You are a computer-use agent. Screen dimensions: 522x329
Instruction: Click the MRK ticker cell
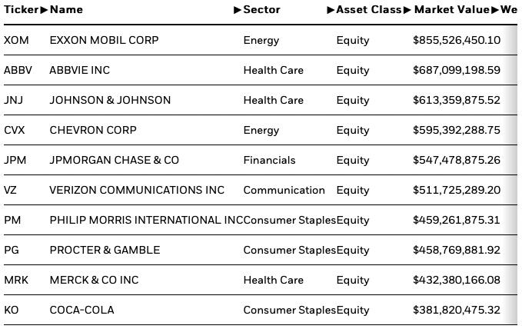(x=16, y=280)
